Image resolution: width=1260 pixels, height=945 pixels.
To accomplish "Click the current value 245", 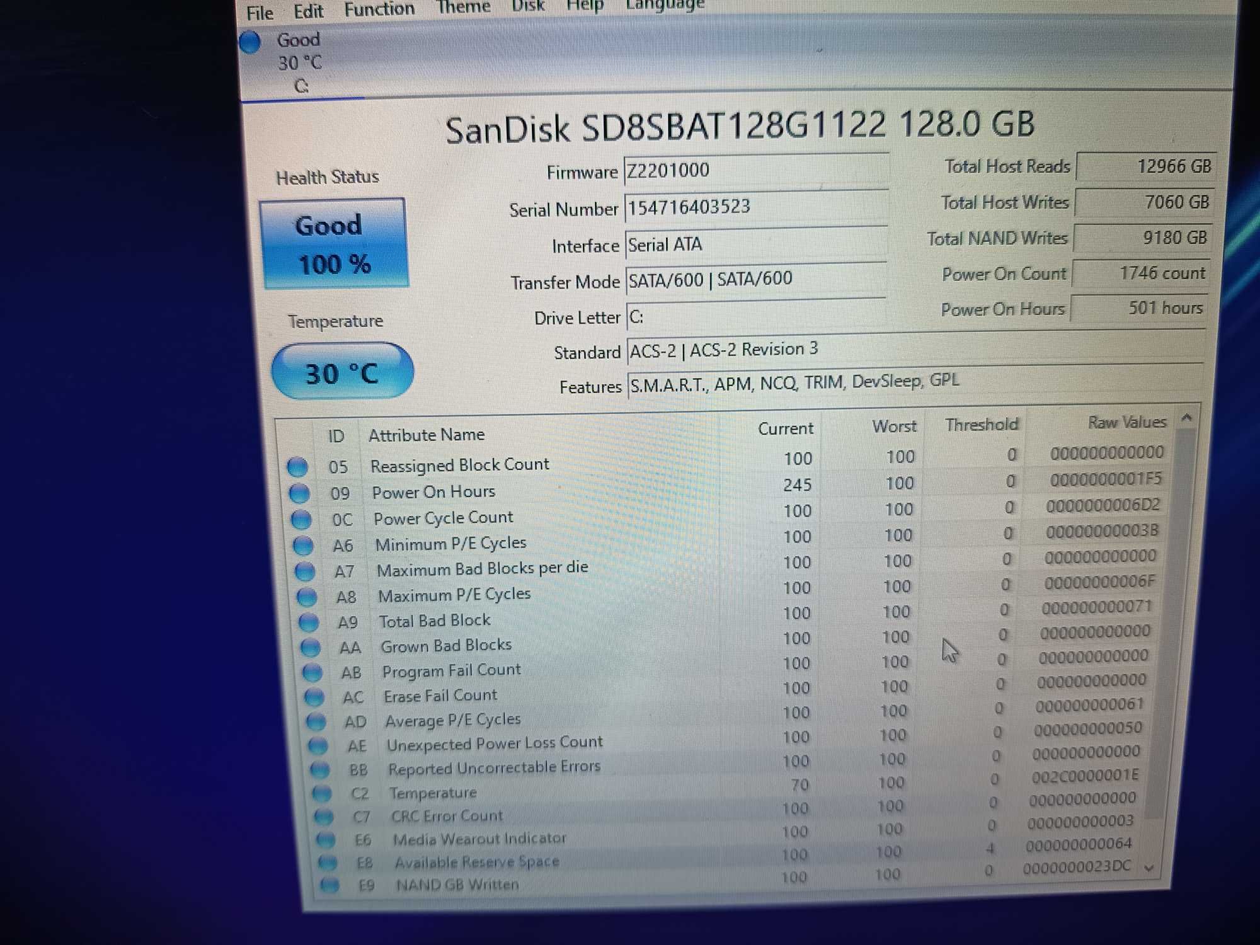I will [x=798, y=484].
